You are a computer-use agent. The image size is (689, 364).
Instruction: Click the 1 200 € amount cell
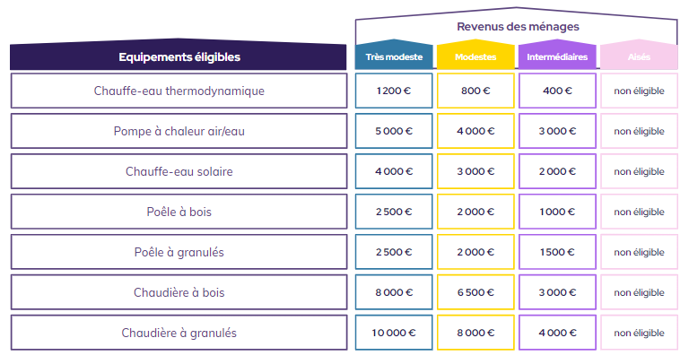pos(394,91)
